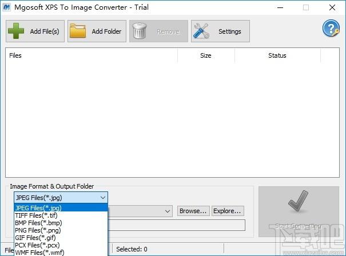
Task: Open the output folder dropdown arrow
Action: click(168, 211)
